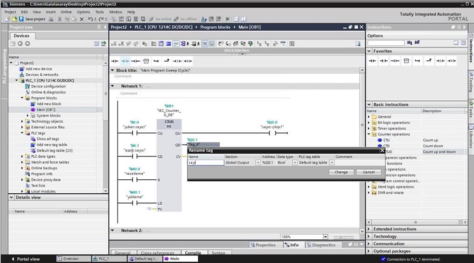
Task: Insert normally closed contact from editor favorites bar
Action: pyautogui.click(x=125, y=61)
